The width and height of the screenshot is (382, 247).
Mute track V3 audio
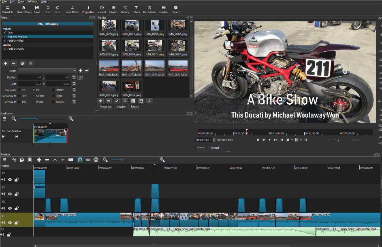3,194
